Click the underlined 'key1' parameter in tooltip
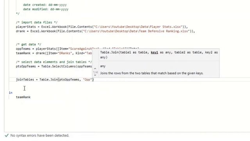Image resolution: width=250 pixels, height=141 pixels. (154, 52)
